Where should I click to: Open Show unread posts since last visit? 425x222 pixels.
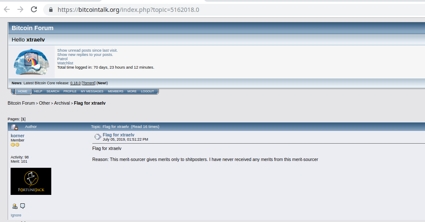[87, 50]
